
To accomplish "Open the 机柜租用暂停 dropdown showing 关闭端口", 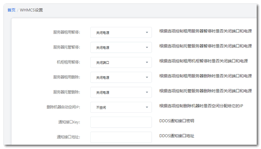I will point(121,62).
